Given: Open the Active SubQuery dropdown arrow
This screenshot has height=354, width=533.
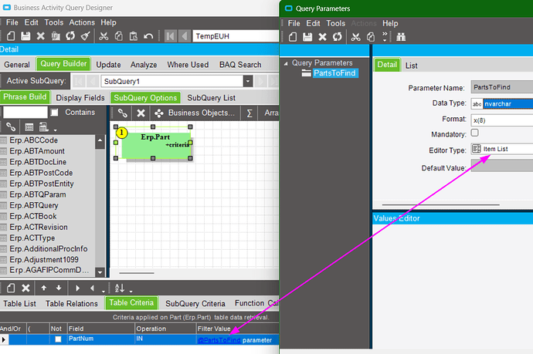Looking at the screenshot, I should click(248, 82).
